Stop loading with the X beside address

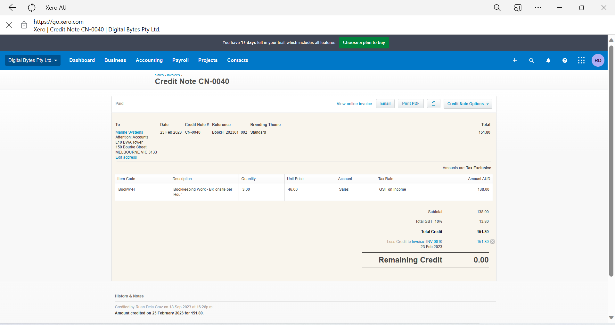(x=9, y=25)
